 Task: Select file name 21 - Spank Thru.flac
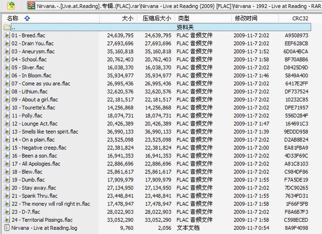coord(34,195)
